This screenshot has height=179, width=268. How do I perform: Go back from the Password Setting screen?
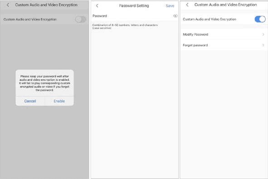coord(97,6)
